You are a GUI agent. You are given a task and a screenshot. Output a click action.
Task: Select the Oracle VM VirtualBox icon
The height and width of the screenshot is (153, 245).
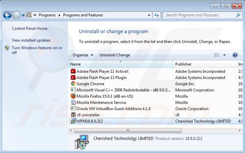[x=73, y=109]
